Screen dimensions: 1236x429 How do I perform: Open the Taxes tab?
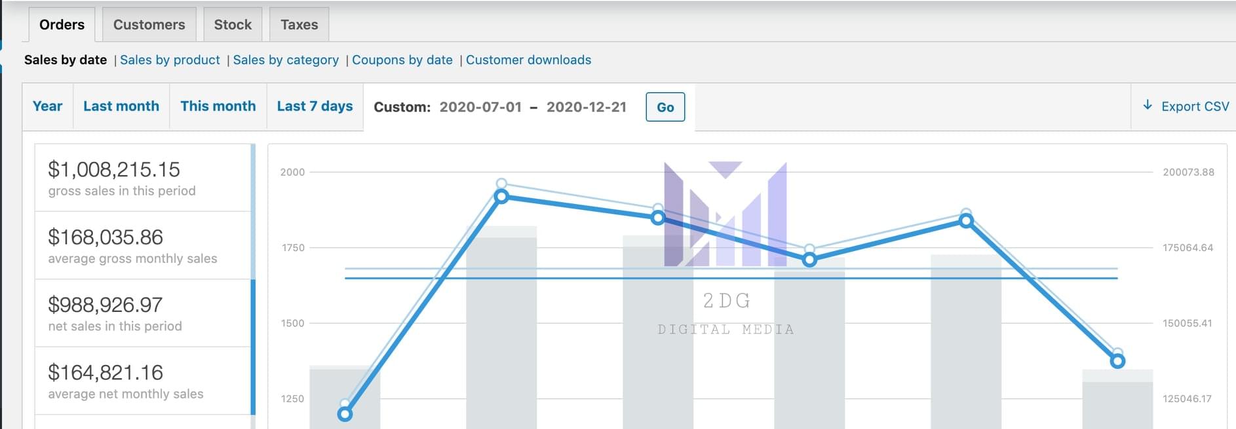coord(299,25)
